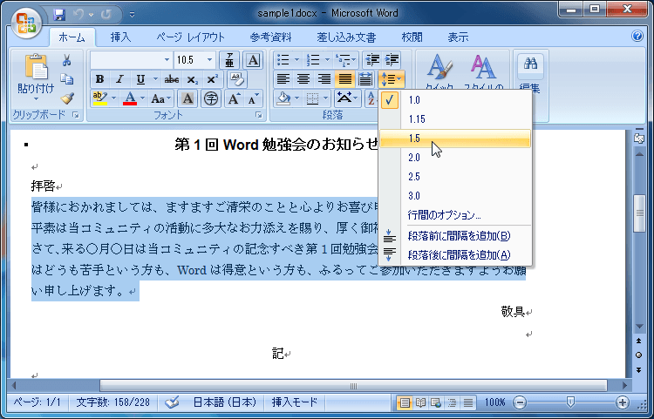654x419 pixels.
Task: Apply distributed alignment
Action: [x=365, y=79]
